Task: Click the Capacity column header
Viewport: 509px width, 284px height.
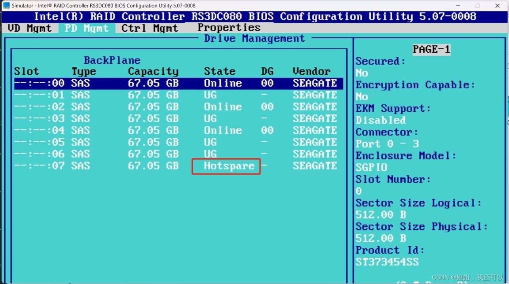Action: pyautogui.click(x=153, y=71)
